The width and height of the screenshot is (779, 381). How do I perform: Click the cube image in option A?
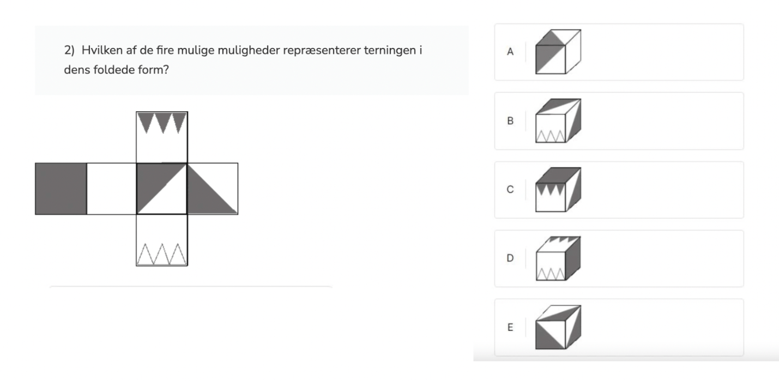[x=558, y=52]
